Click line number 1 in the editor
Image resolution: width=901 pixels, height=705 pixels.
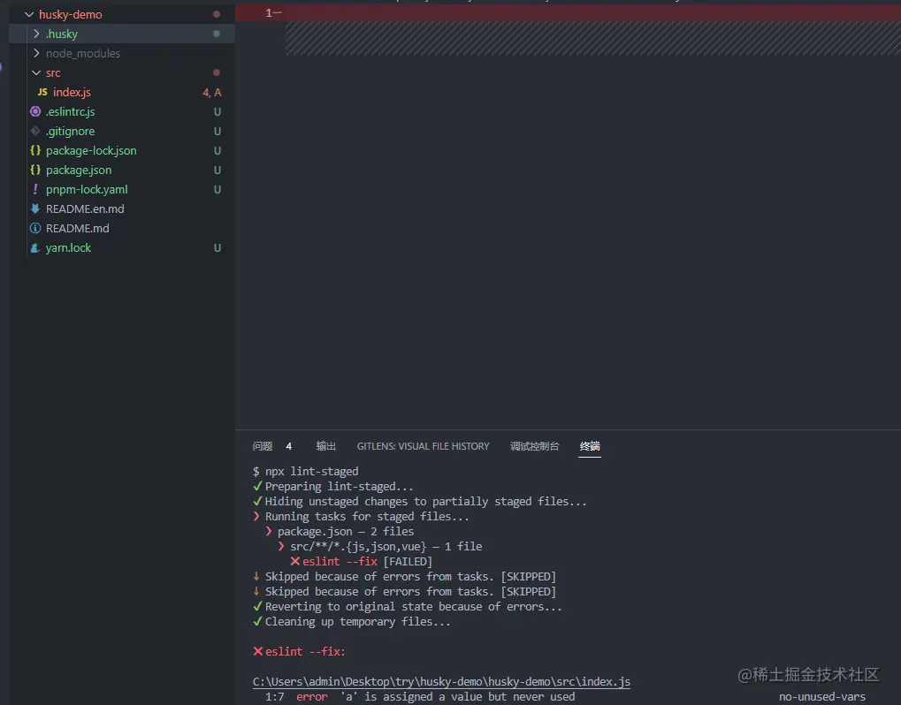[268, 13]
